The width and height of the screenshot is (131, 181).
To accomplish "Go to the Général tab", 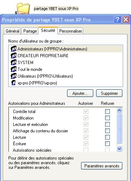I will pyautogui.click(x=13, y=31).
